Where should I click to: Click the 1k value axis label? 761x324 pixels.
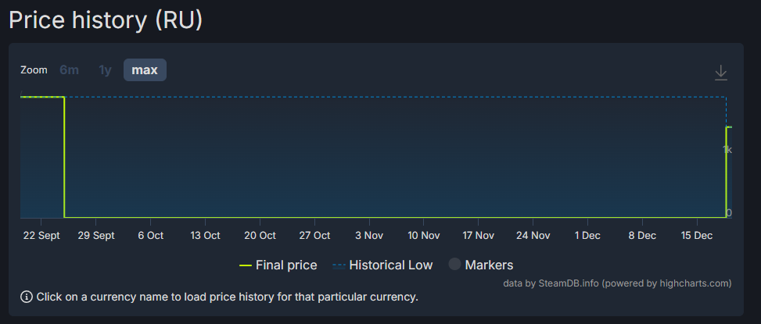[727, 149]
